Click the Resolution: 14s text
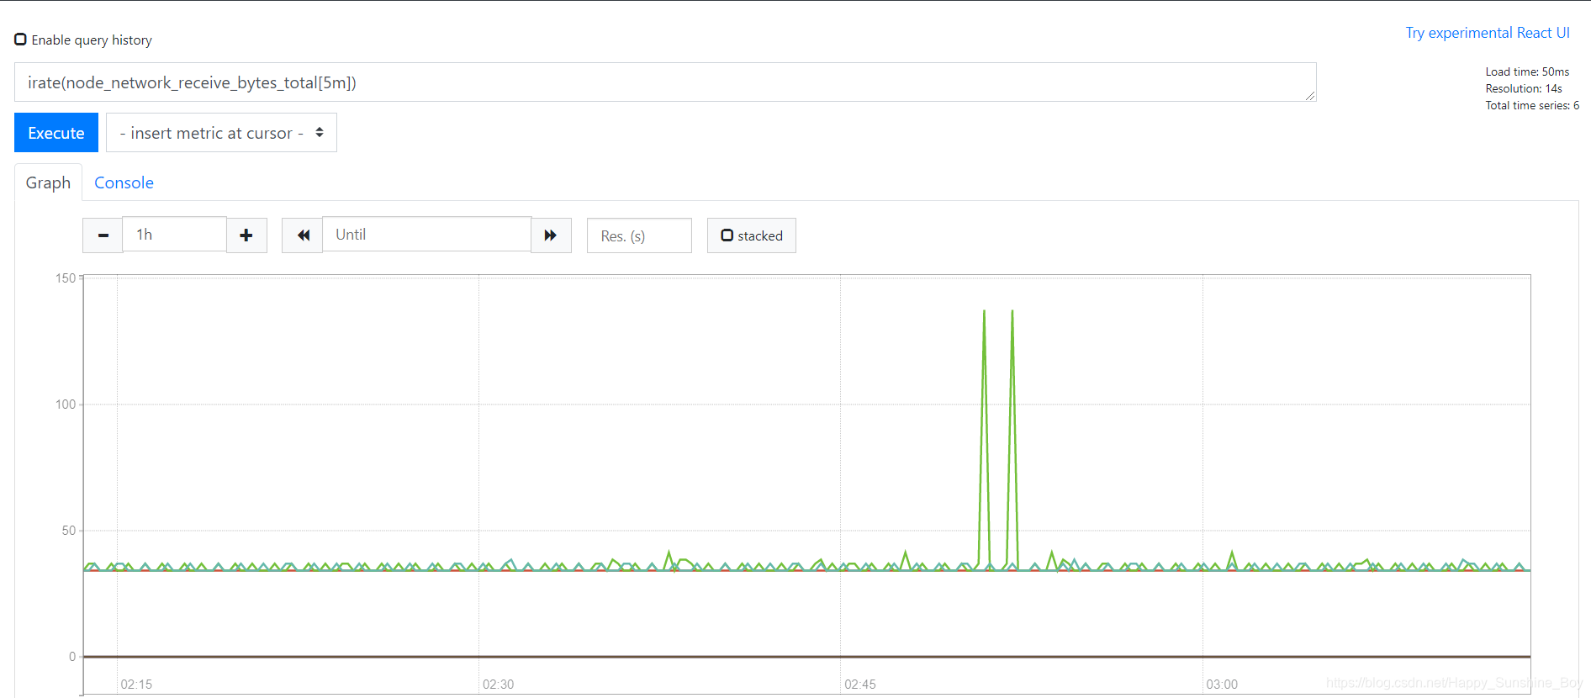Screen dimensions: 1591x698 (1524, 88)
